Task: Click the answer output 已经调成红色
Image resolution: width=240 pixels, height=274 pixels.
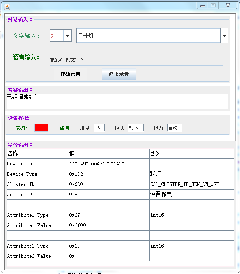Action: (117, 101)
